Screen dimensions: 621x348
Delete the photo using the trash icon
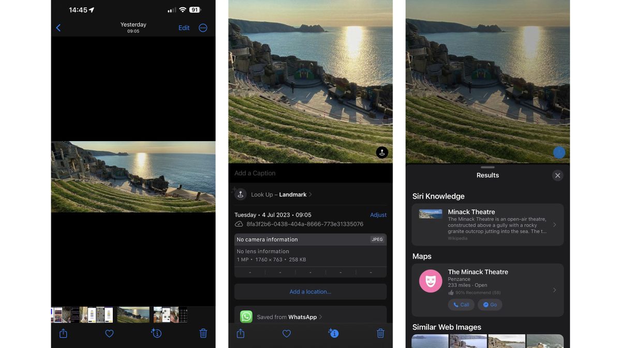[202, 332]
